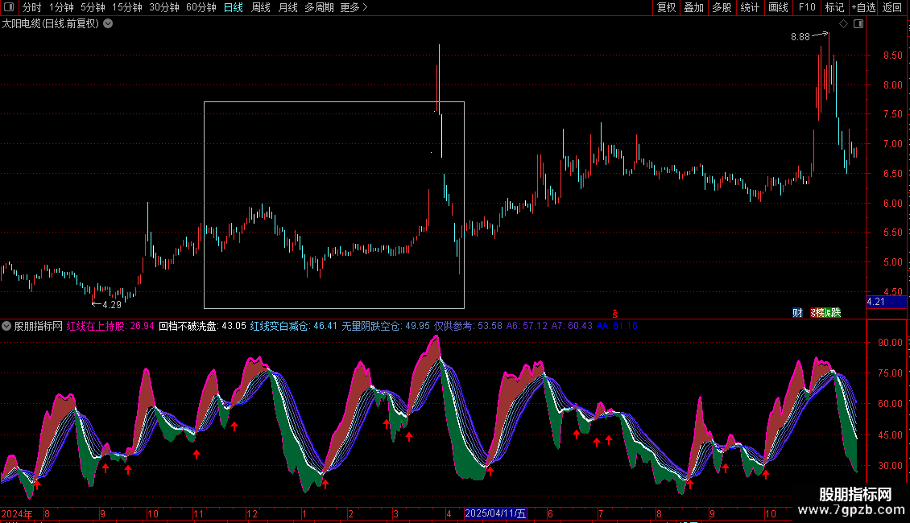This screenshot has width=910, height=523.
Task: Click the red S marker on chart
Action: [x=614, y=314]
